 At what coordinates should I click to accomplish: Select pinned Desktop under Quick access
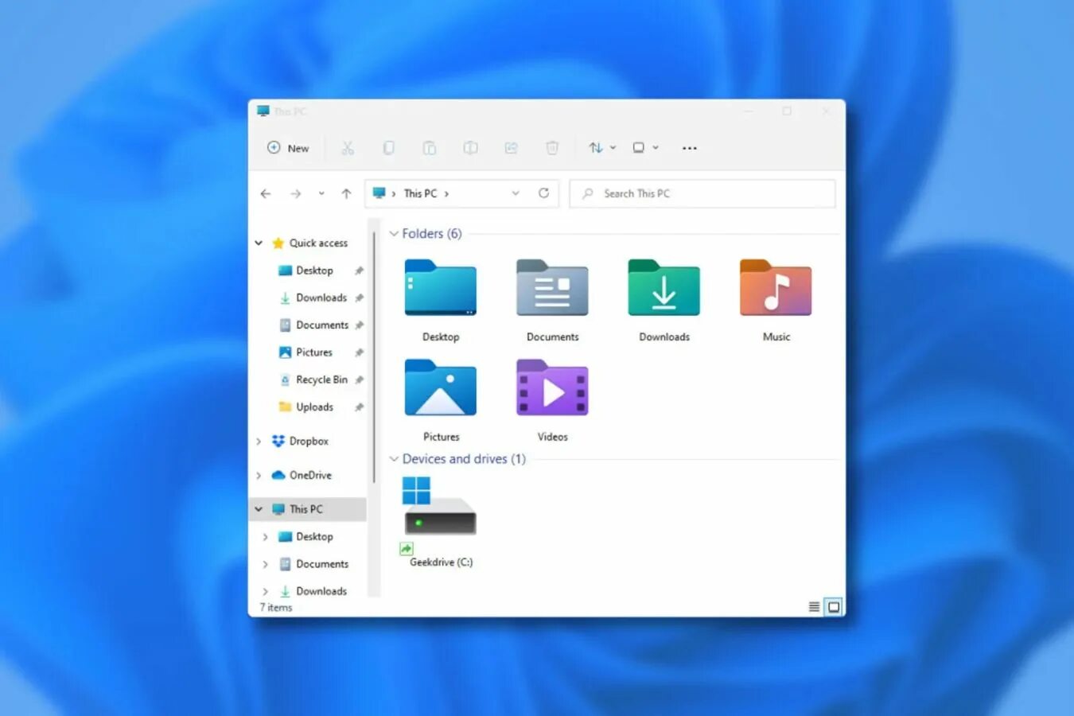[314, 270]
